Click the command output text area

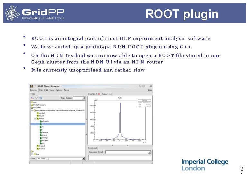[x=120, y=158]
